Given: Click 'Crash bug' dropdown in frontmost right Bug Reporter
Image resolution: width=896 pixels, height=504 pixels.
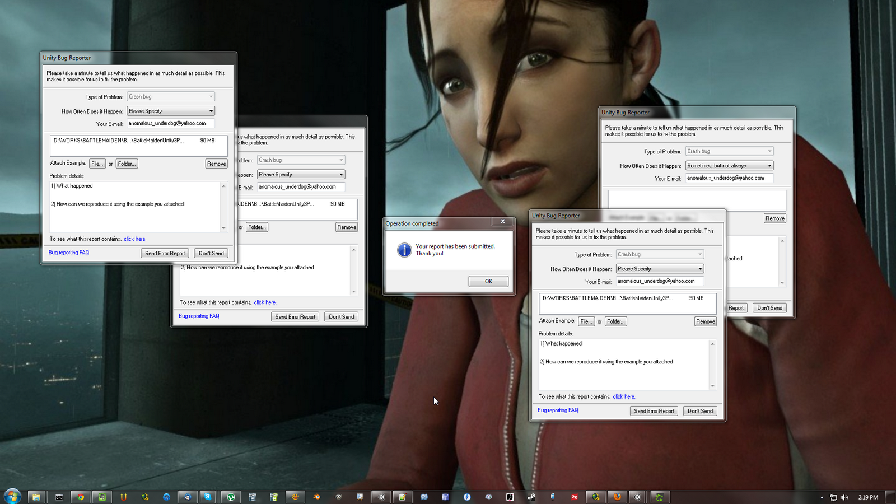Looking at the screenshot, I should tap(660, 254).
